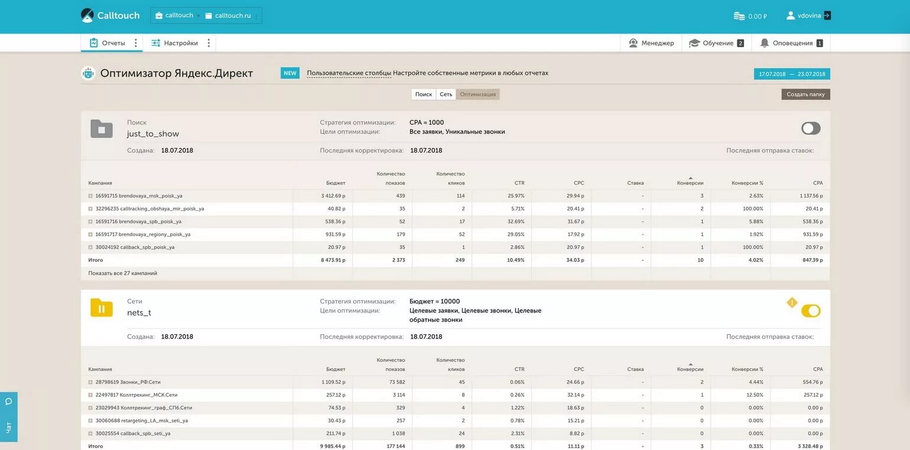Open Обучение training section
The width and height of the screenshot is (910, 450).
[x=717, y=43]
